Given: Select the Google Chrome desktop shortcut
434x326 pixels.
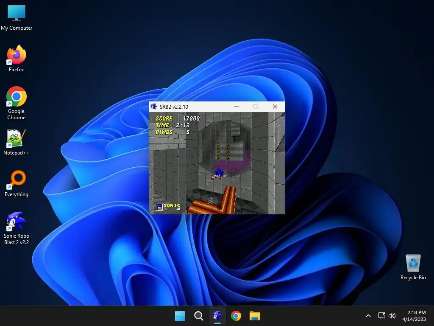Looking at the screenshot, I should point(17,103).
